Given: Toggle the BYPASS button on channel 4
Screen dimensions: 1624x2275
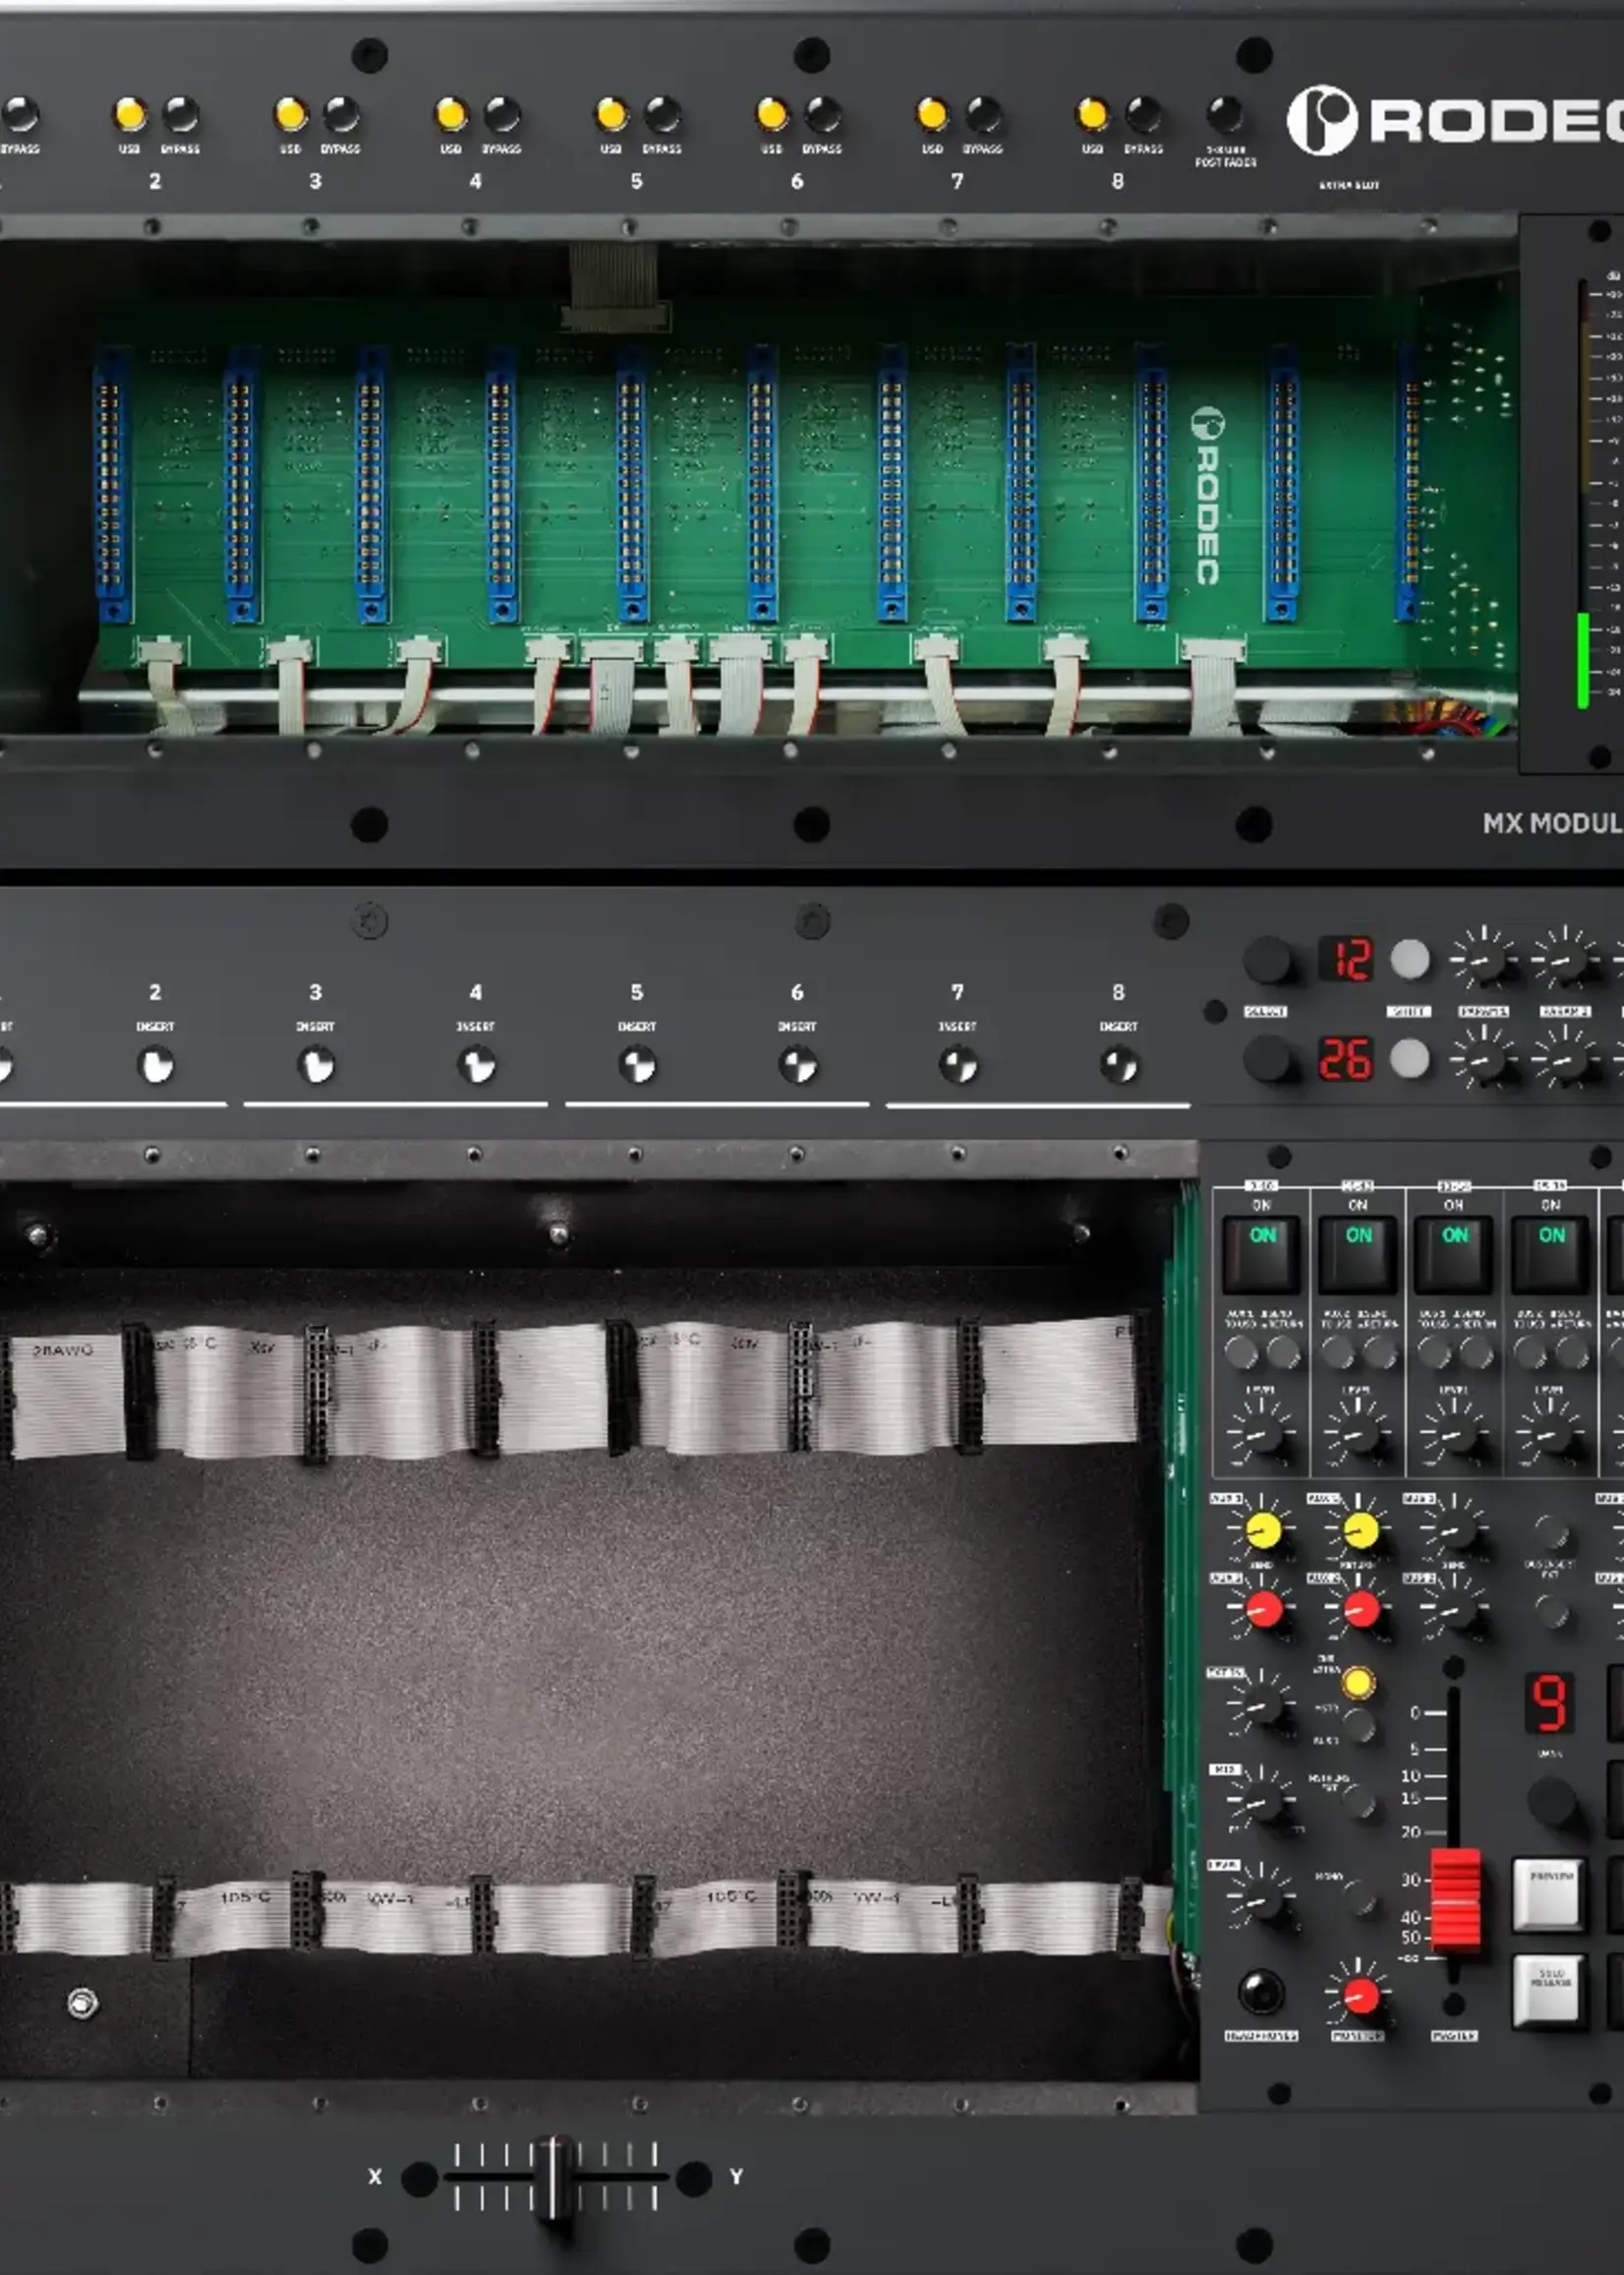Looking at the screenshot, I should pyautogui.click(x=502, y=114).
